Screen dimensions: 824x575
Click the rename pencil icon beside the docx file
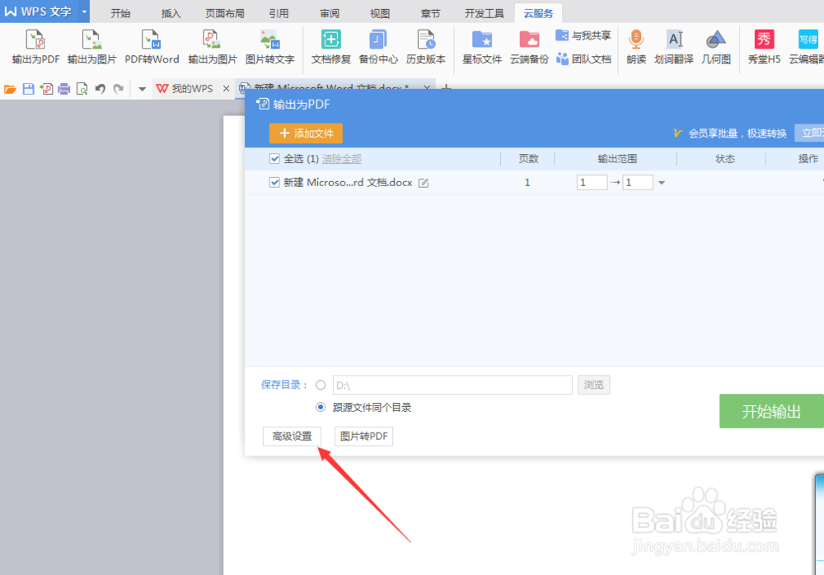tap(424, 183)
